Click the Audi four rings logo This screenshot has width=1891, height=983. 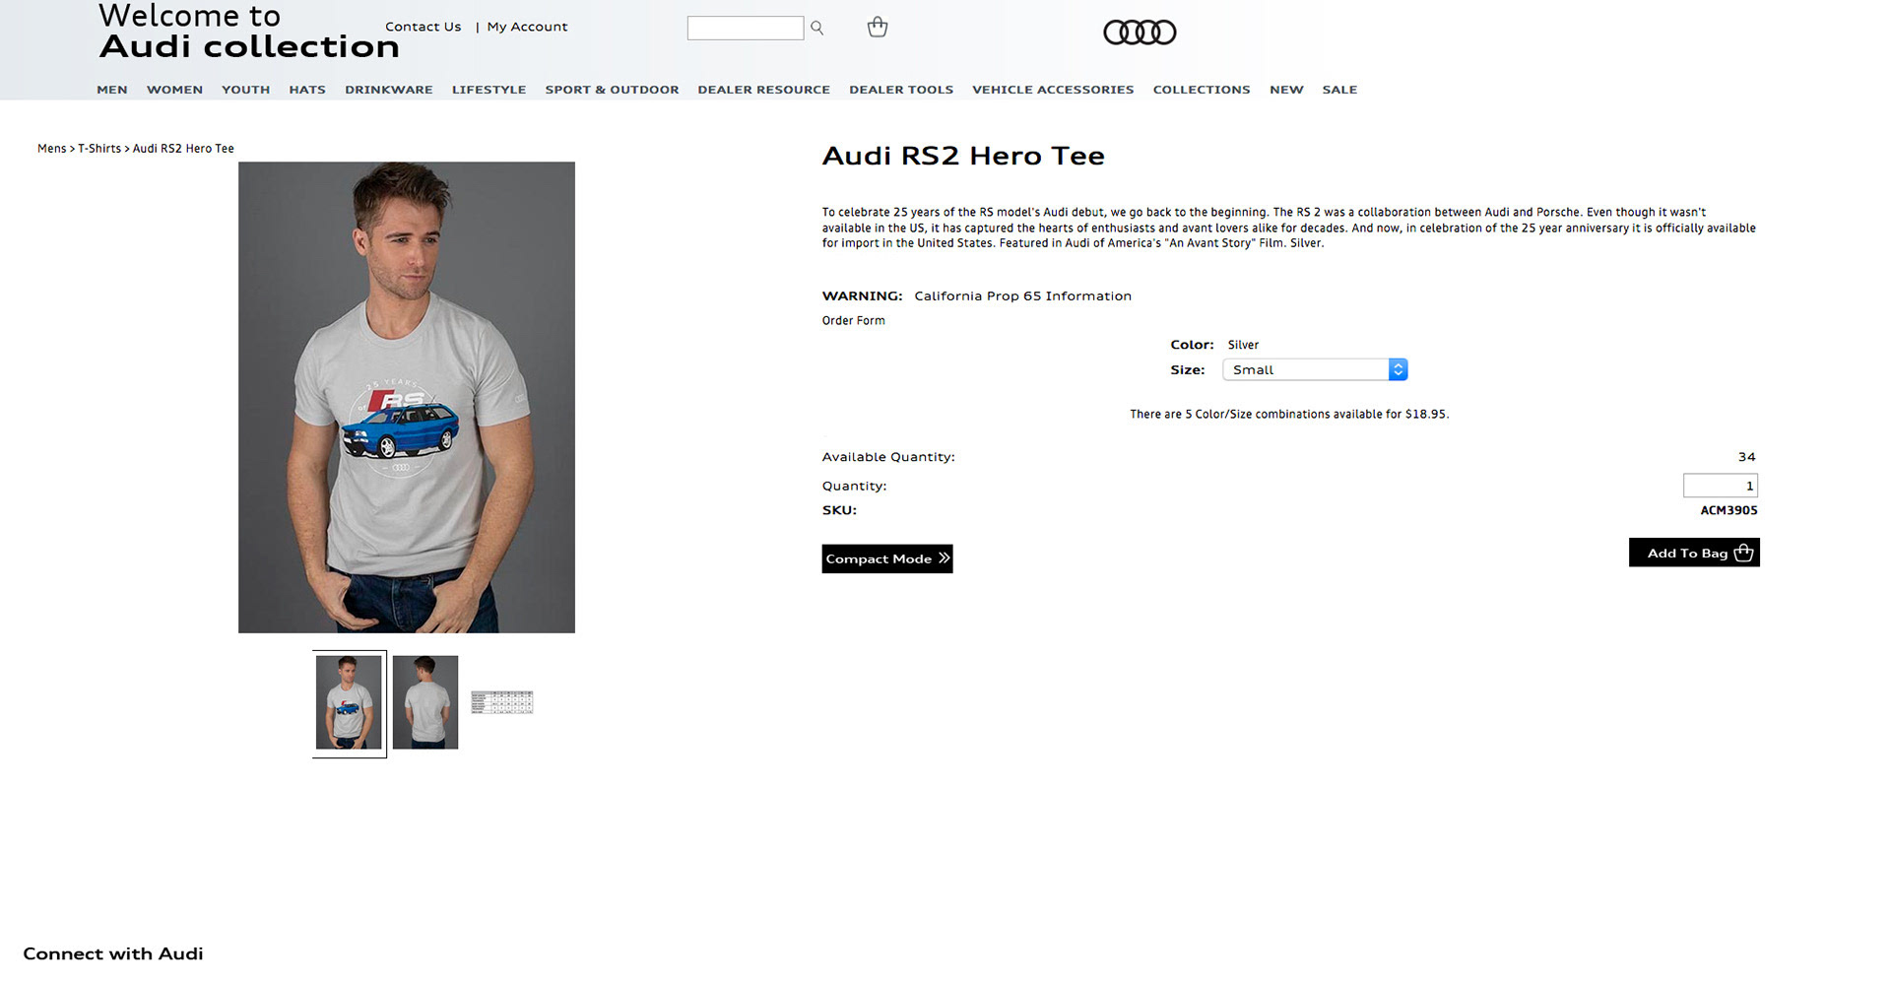1140,33
